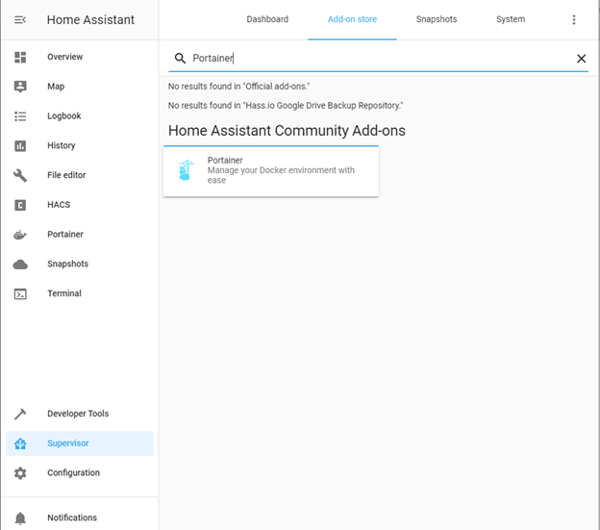Click the Portainer docker icon in sidebar

pos(20,235)
